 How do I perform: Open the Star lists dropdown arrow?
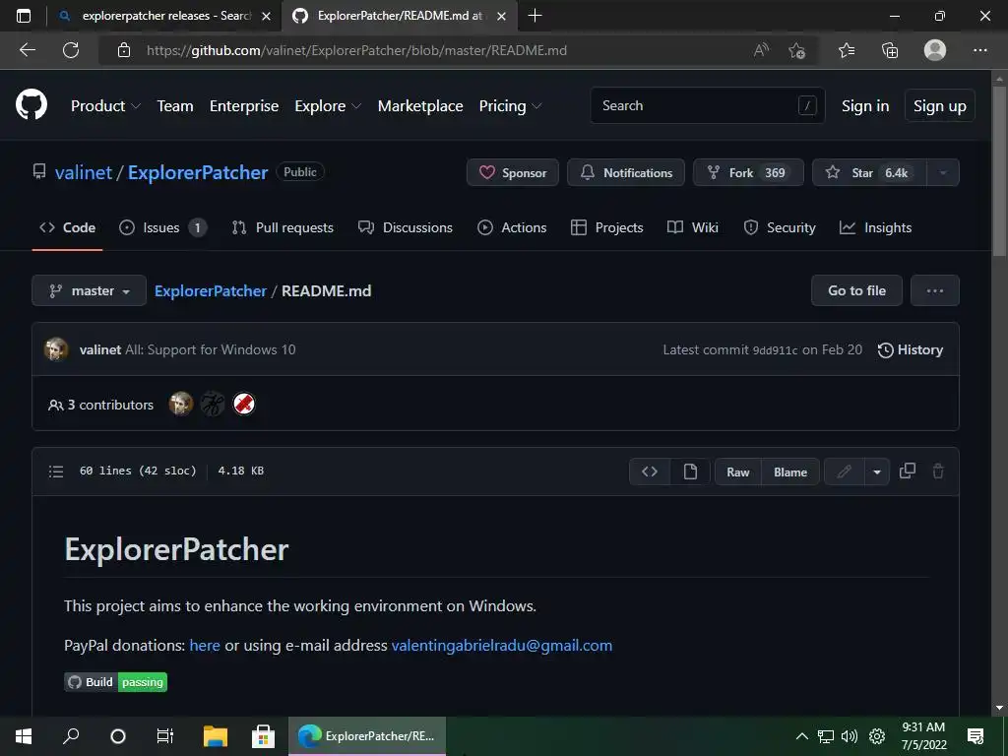[943, 172]
